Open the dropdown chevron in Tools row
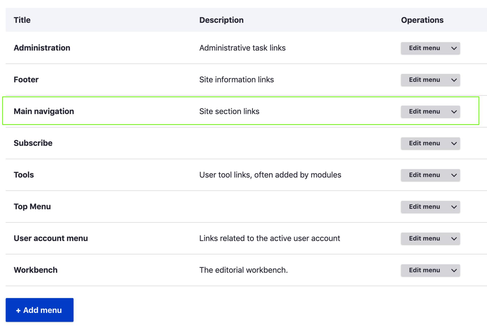Viewport: 487px width, 333px height. (x=454, y=175)
